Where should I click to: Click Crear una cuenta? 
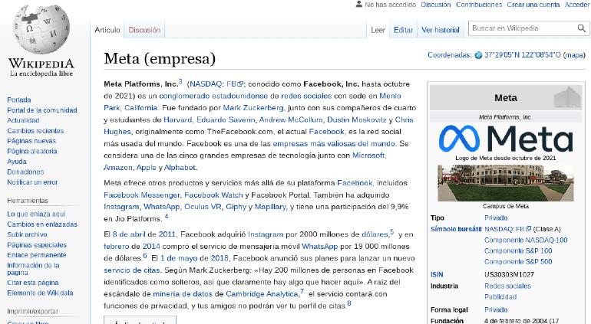click(533, 5)
